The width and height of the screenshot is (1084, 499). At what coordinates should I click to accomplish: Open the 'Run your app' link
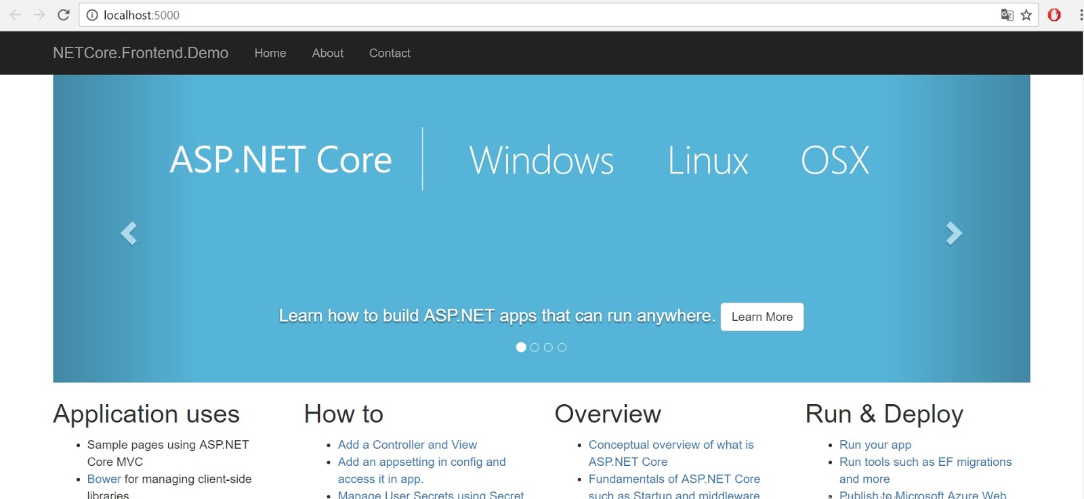coord(875,445)
